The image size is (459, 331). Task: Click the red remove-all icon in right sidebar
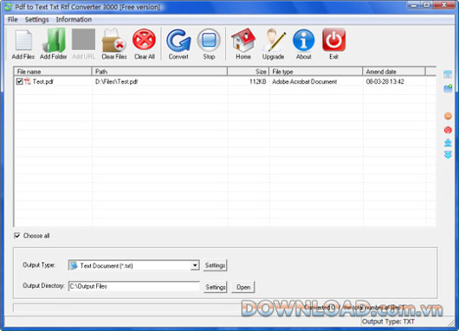click(x=448, y=130)
